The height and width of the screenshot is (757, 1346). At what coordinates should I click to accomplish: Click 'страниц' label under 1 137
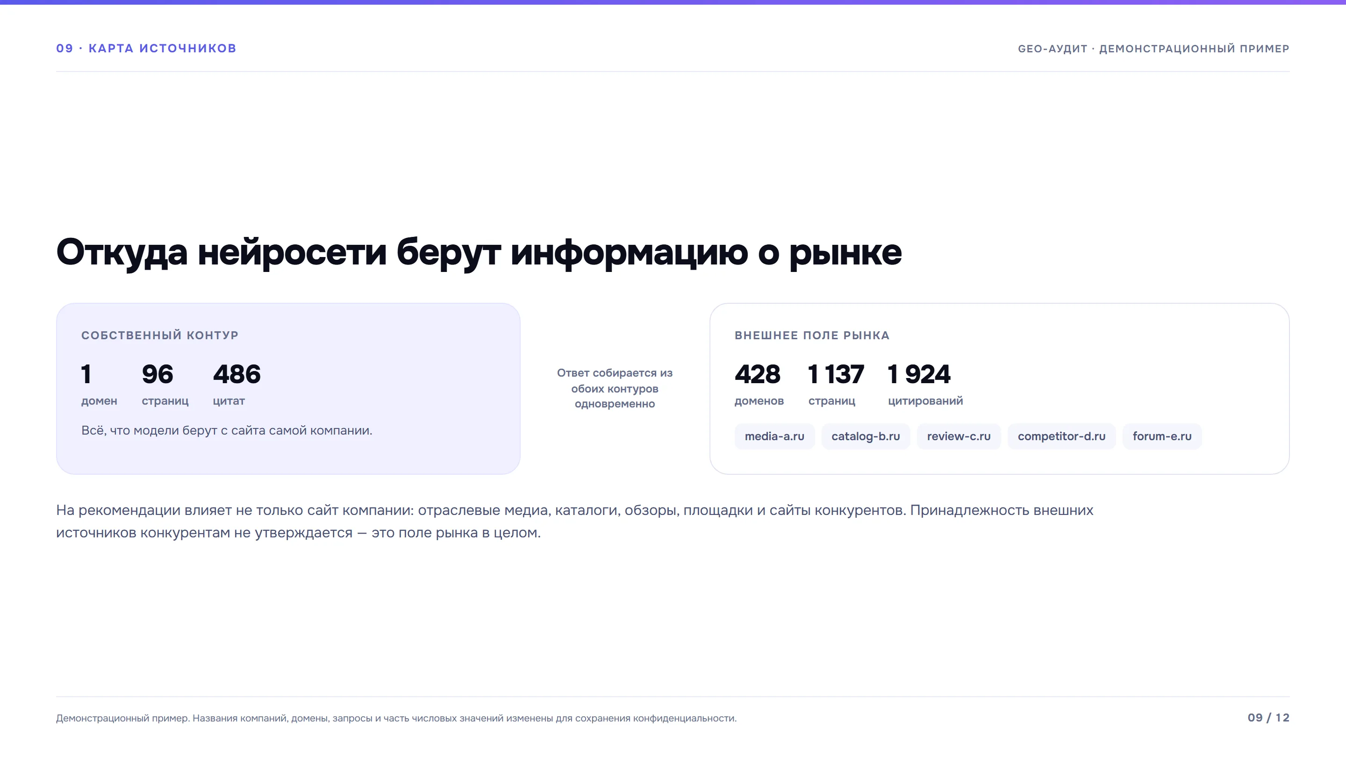tap(832, 401)
